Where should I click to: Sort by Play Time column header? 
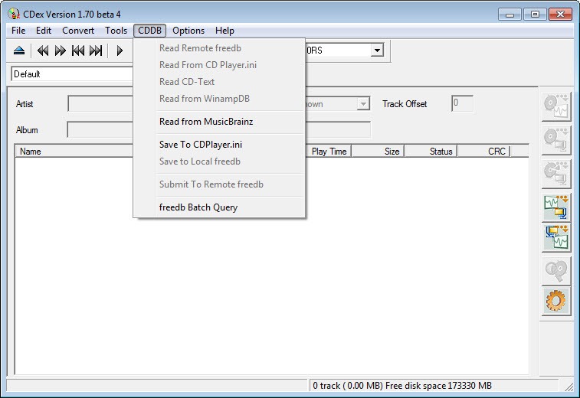coord(329,152)
